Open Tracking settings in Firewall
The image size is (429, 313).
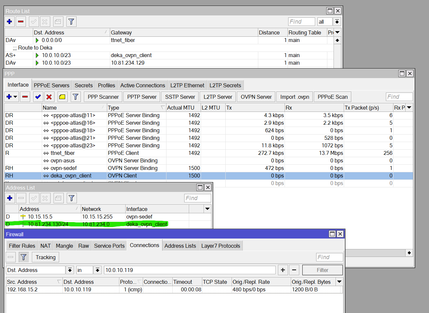pyautogui.click(x=46, y=257)
